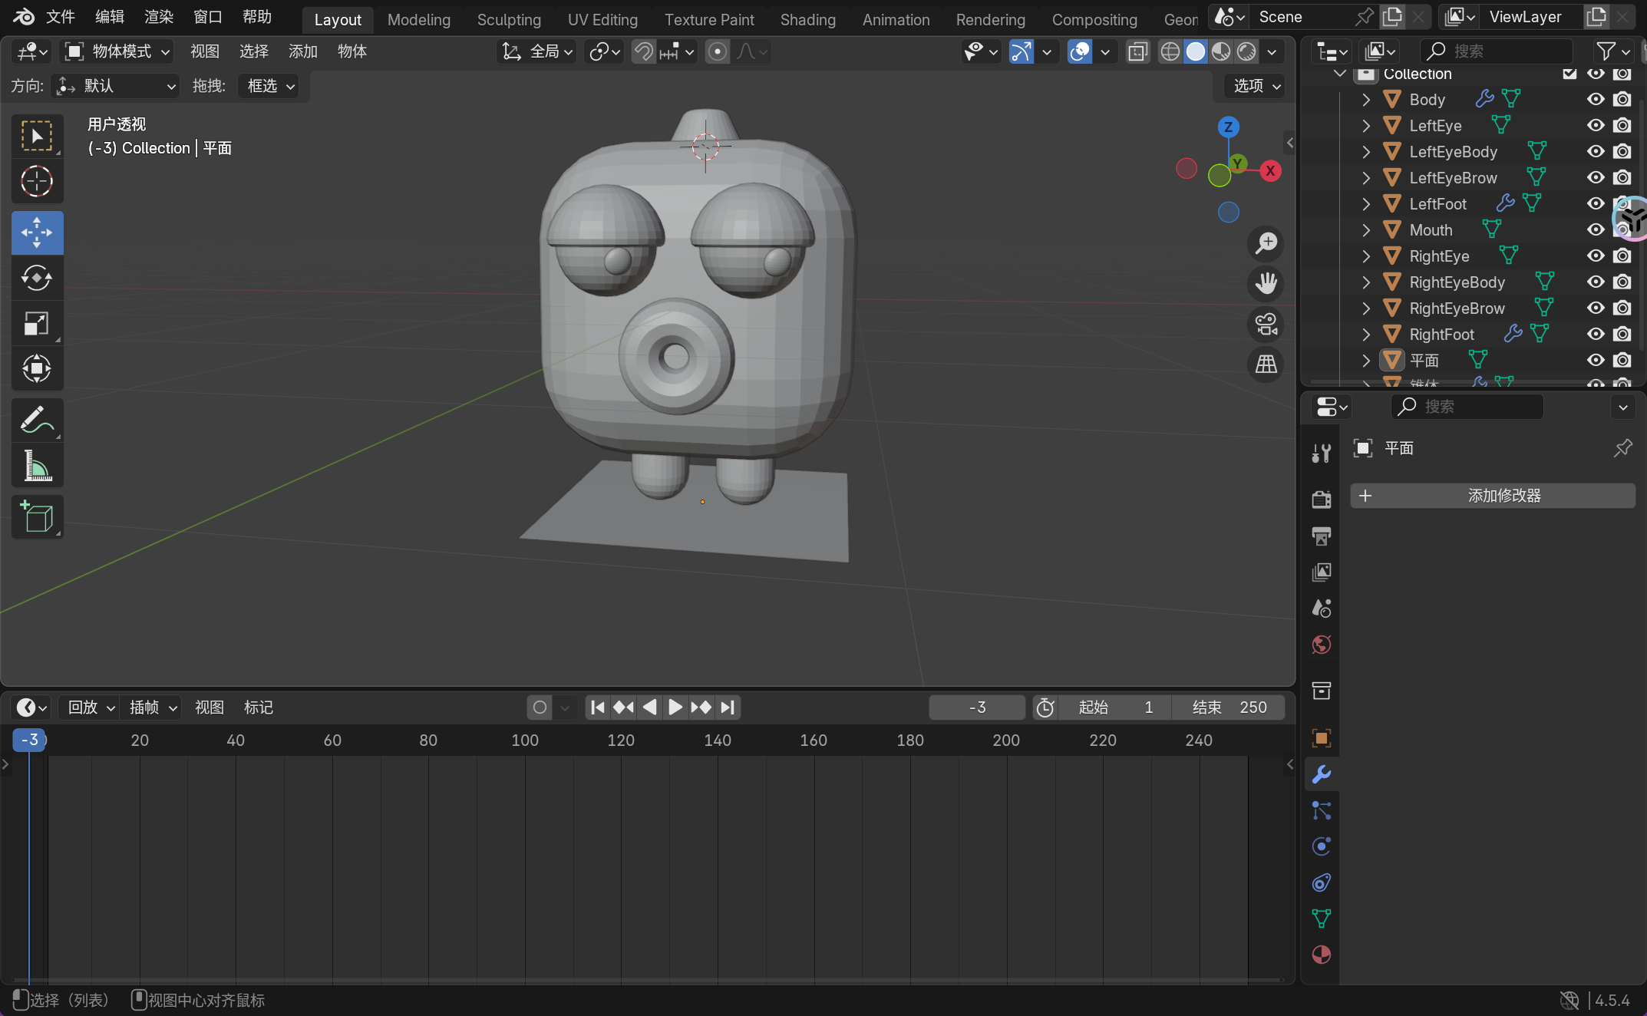Screen dimensions: 1647x1016
Task: Switch to the Sculpting workspace tab
Action: click(x=508, y=20)
